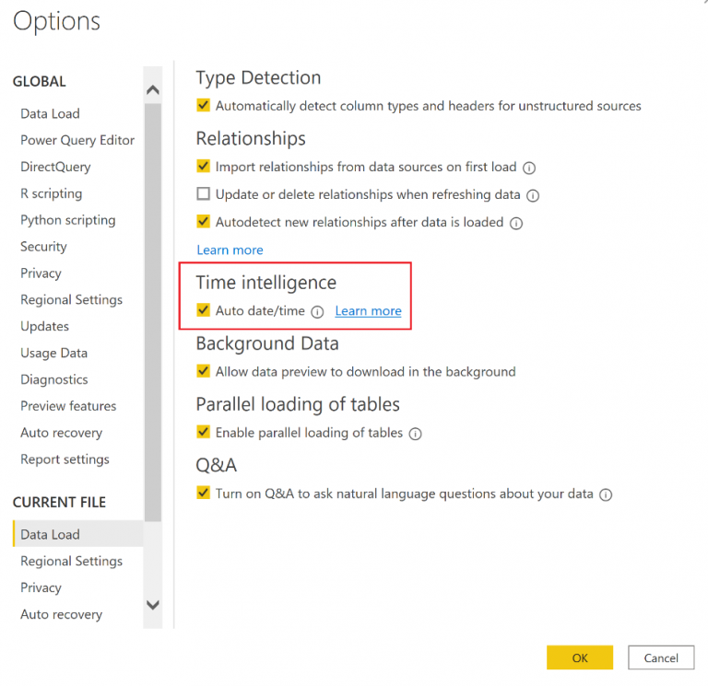Go to R scripting settings
The height and width of the screenshot is (686, 708).
coord(51,193)
